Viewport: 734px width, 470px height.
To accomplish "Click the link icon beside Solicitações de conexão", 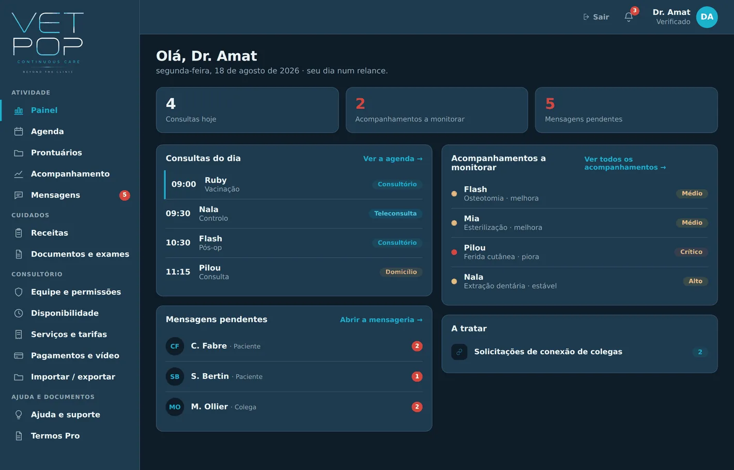I will [x=459, y=352].
